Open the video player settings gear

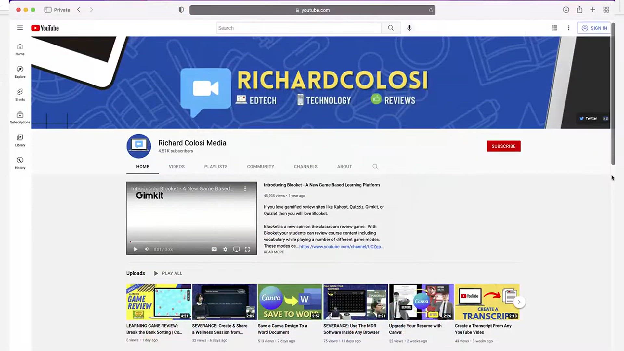pyautogui.click(x=225, y=249)
